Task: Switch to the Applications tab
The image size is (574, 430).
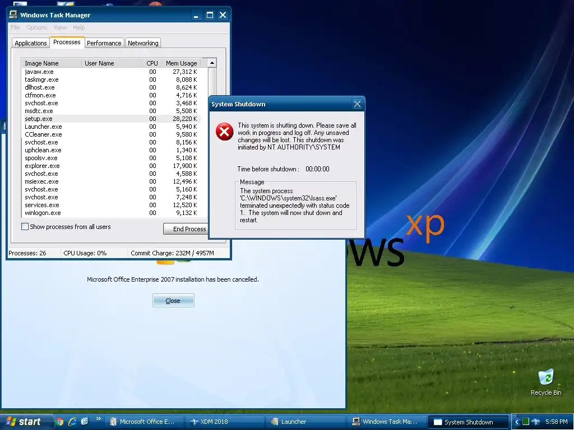Action: coord(31,43)
